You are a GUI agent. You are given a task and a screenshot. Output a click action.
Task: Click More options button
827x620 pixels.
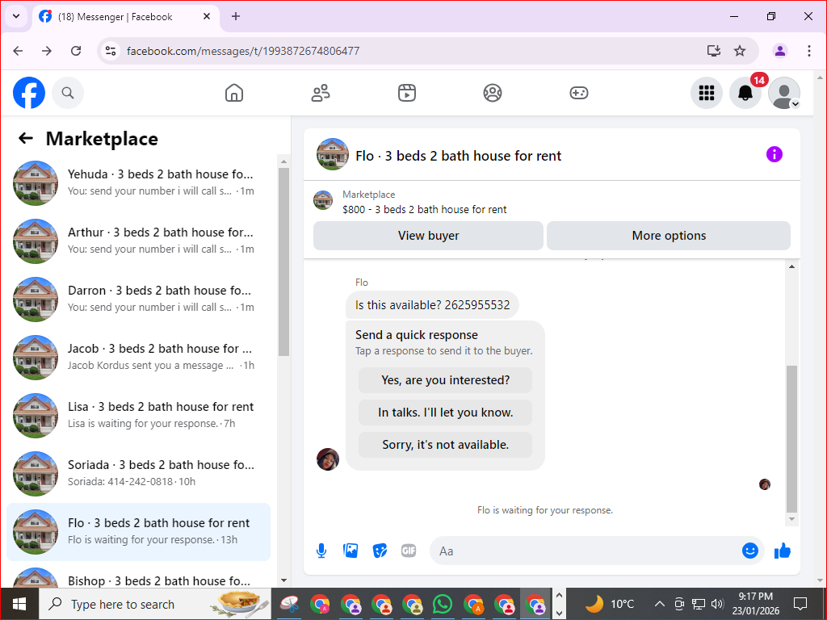pos(669,236)
